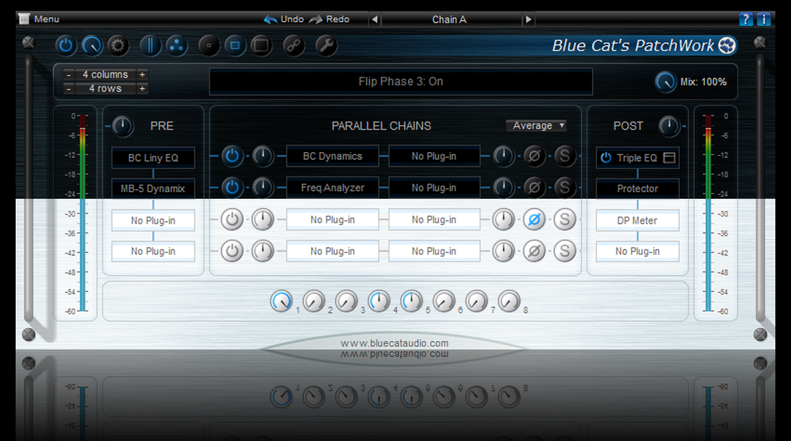This screenshot has width=791, height=441.
Task: Click assignable knob number 5
Action: 411,302
